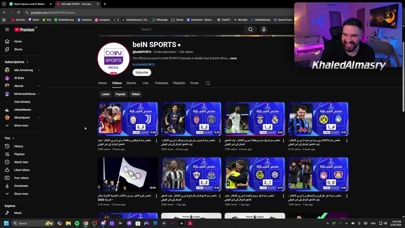Open the ChatGPT bookmark

click(224, 20)
